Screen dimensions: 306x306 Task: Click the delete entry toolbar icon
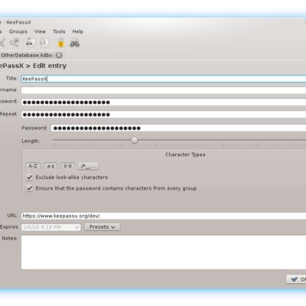15,42
